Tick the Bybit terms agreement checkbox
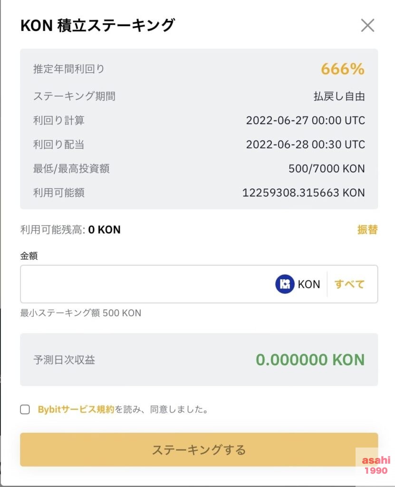The height and width of the screenshot is (487, 395). (x=25, y=409)
